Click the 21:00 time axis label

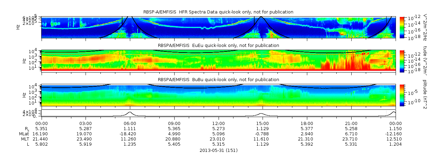(351, 124)
